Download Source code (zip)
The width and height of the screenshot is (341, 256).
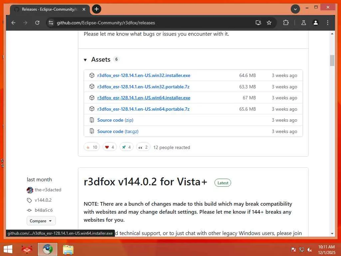[x=115, y=120]
